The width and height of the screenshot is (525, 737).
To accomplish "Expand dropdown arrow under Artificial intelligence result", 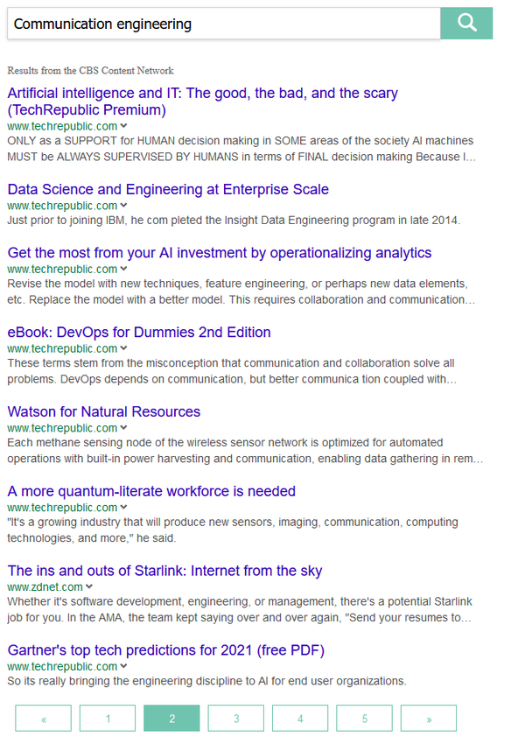I will click(x=124, y=126).
